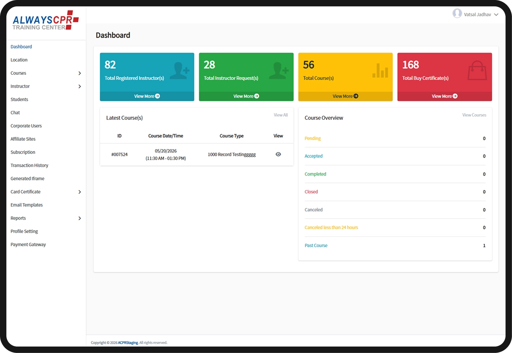Click the arrow icon in View More on yellow card
The width and height of the screenshot is (512, 353).
pyautogui.click(x=356, y=96)
